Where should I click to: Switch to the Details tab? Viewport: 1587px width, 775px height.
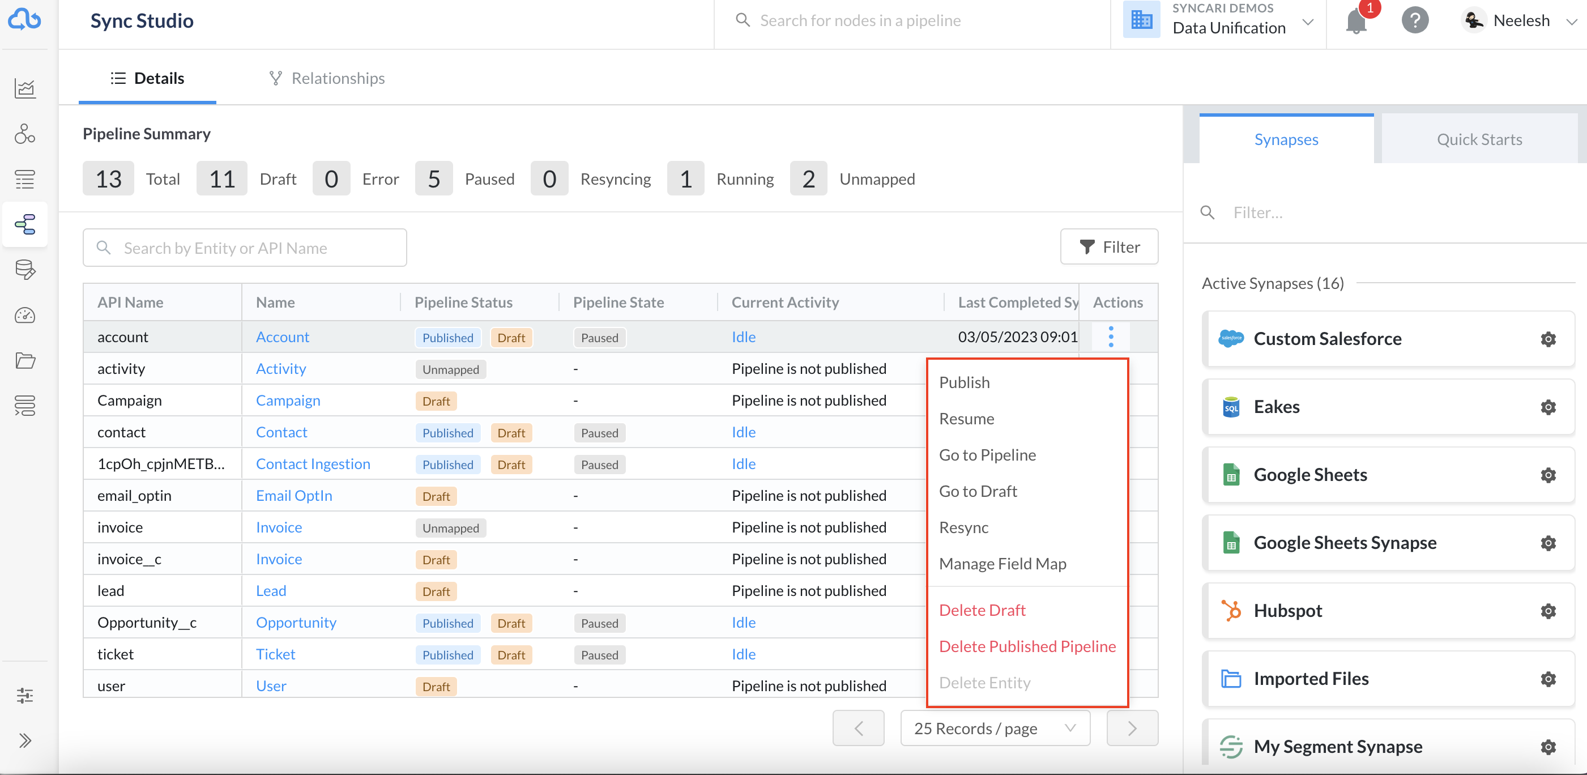pos(147,78)
